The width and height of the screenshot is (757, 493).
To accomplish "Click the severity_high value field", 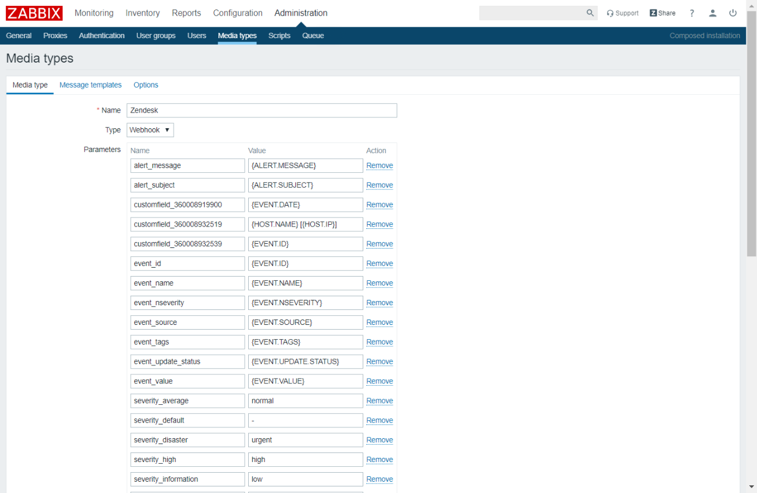I will coord(305,460).
